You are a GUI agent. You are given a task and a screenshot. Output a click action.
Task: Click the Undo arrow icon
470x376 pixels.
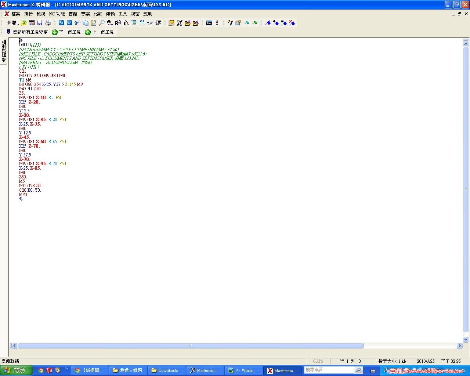[61, 23]
